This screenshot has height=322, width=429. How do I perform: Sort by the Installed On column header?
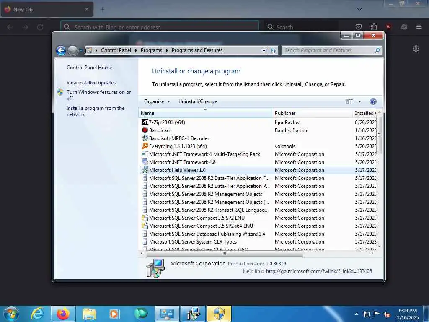[364, 113]
